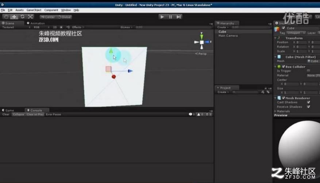Click the green Y move arrow handle
The width and height of the screenshot is (320, 183).
pos(111,51)
